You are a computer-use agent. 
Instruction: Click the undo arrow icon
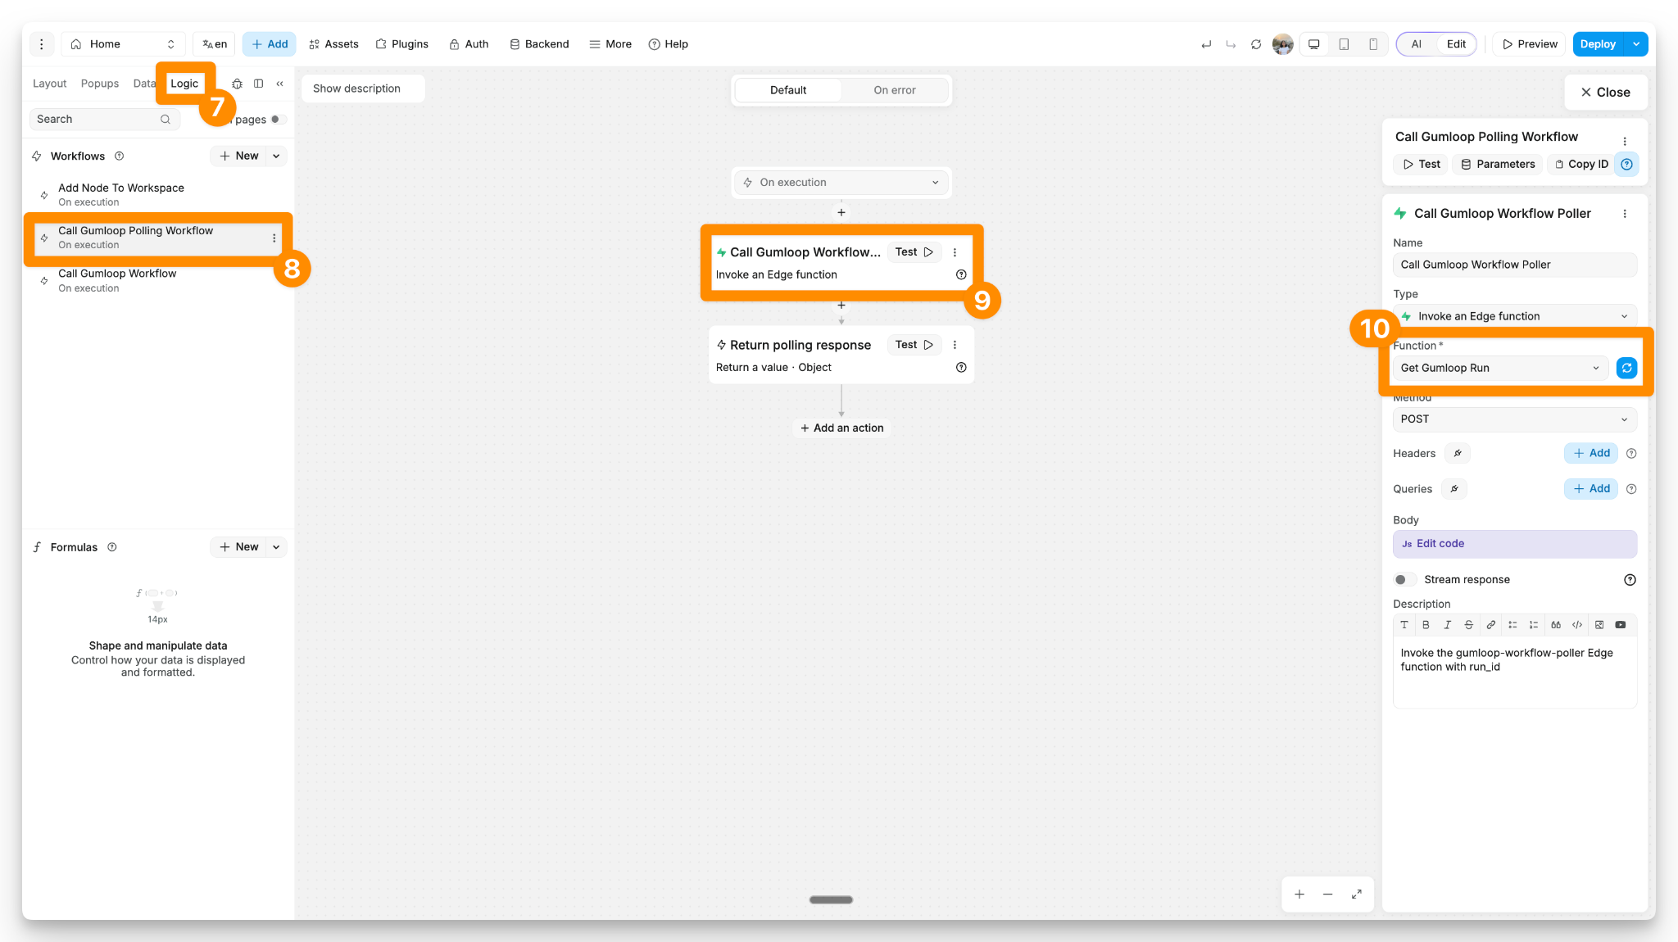1206,44
